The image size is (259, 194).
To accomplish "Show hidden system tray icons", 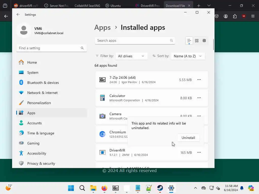I will [x=196, y=188].
